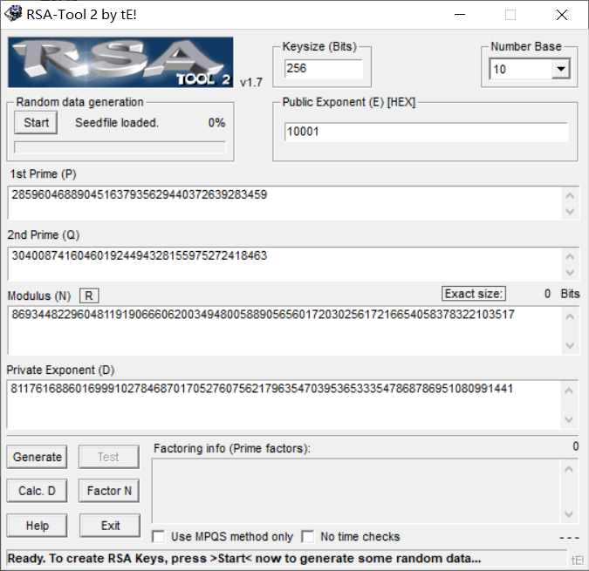Viewport: 589px width, 571px height.
Task: Click the R button beside Modulus (N)
Action: point(89,296)
